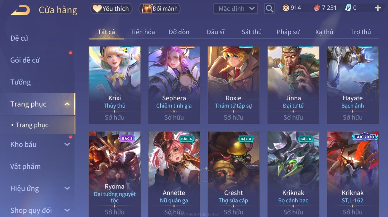Click the red gem currency icon

tap(317, 8)
